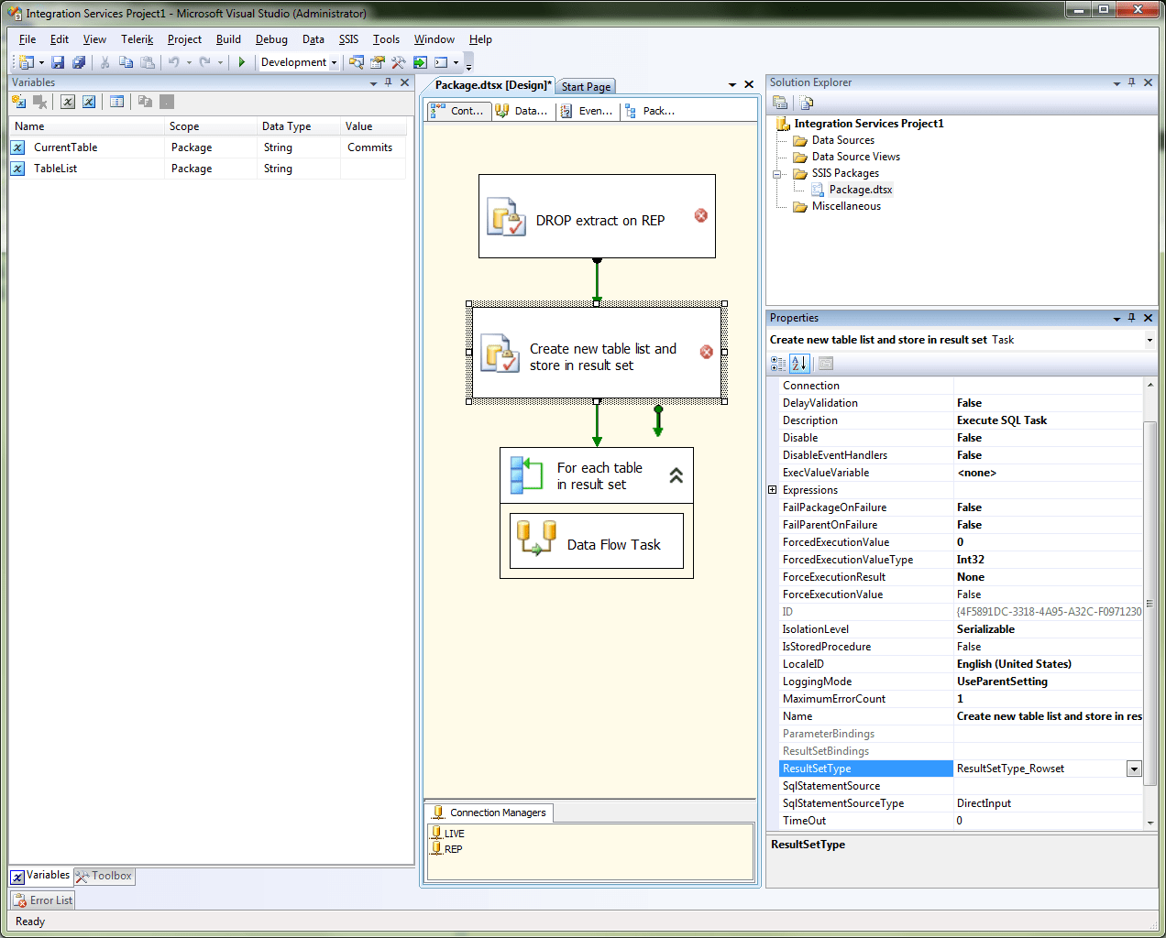The image size is (1166, 938).
Task: Click the New Project icon in the toolbar
Action: pyautogui.click(x=26, y=62)
